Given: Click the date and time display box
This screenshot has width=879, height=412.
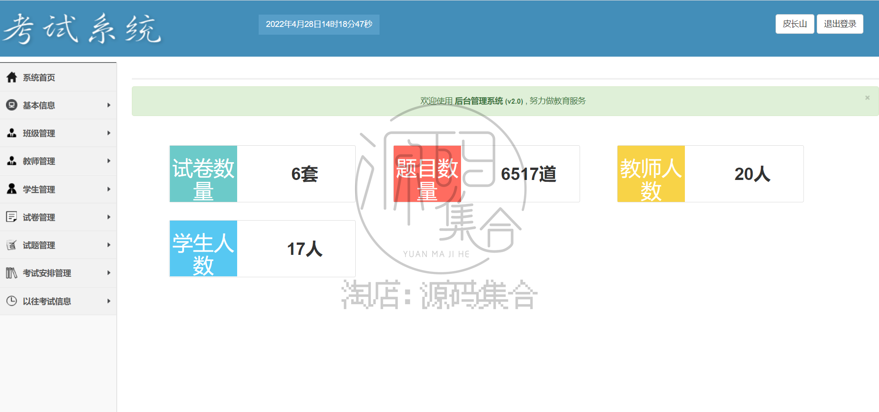Looking at the screenshot, I should point(319,24).
